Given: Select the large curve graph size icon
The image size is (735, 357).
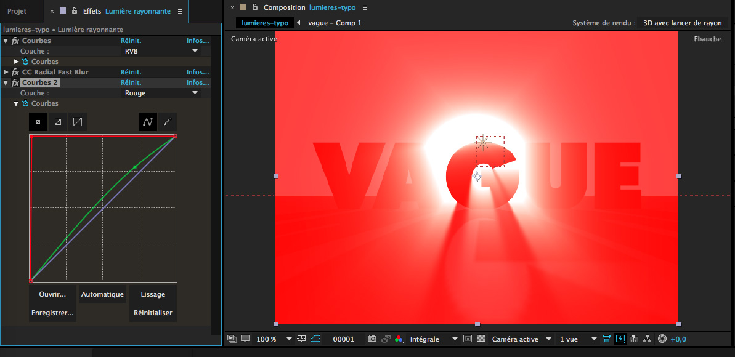Looking at the screenshot, I should [78, 122].
